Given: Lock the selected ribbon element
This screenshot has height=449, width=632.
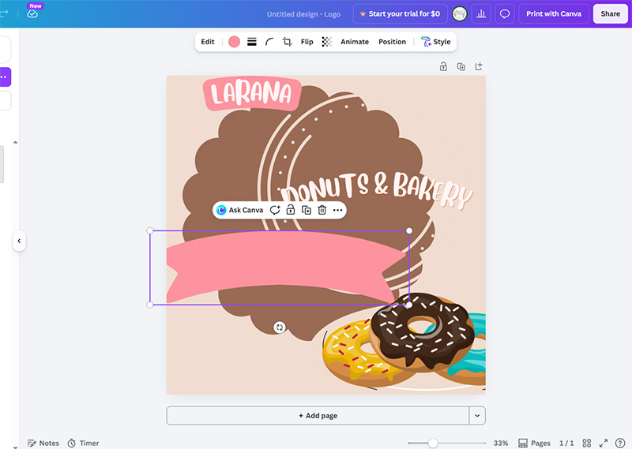Looking at the screenshot, I should (291, 210).
